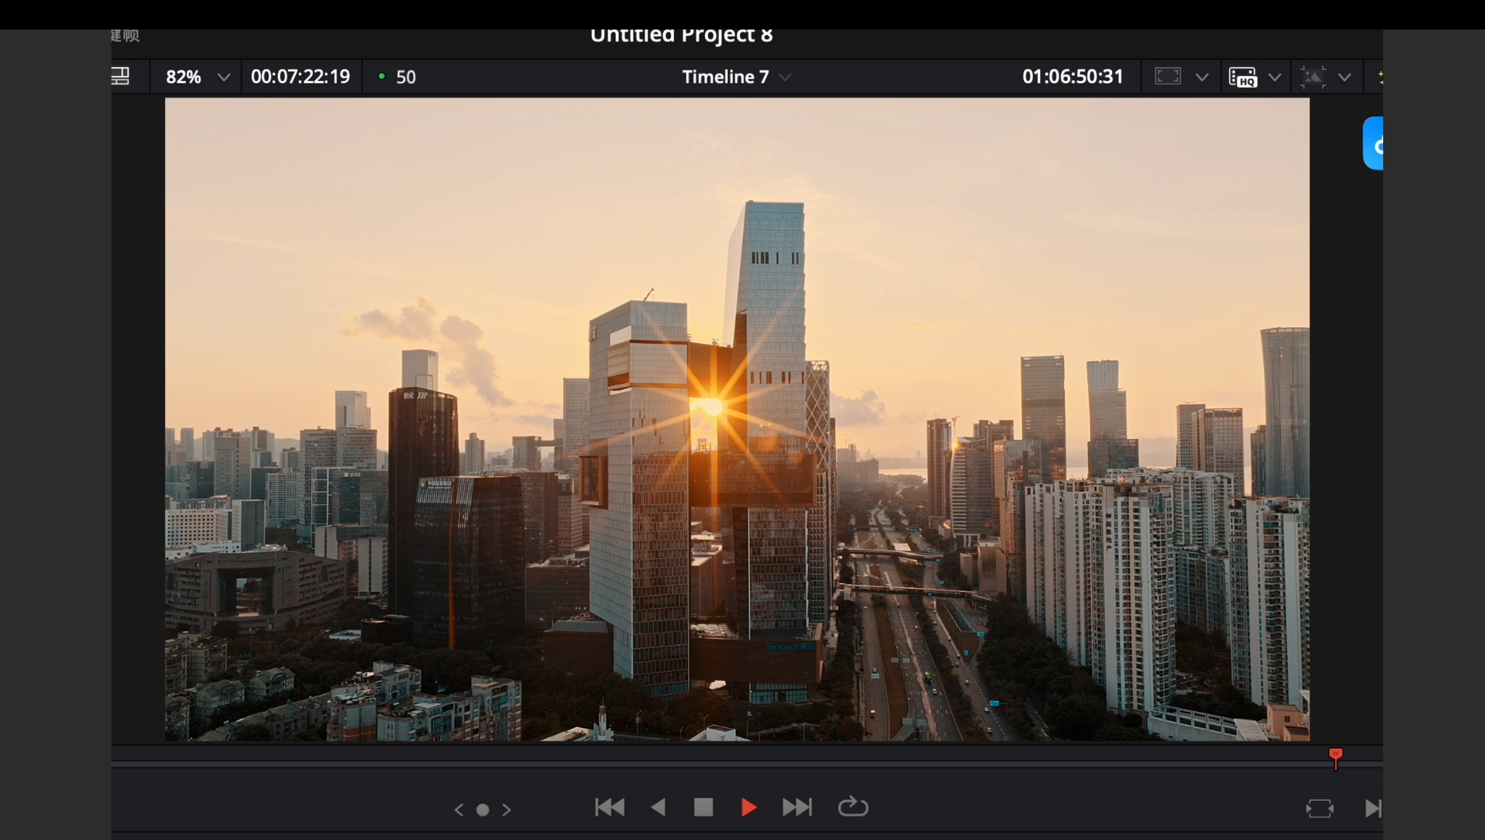Screen dimensions: 1485x840
Task: Expand the safe-area overlay options chevron
Action: [x=1201, y=77]
